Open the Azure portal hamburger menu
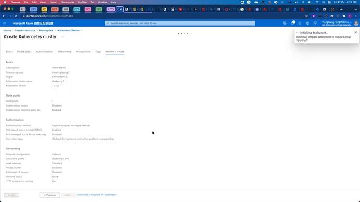360x202 pixels. click(x=4, y=24)
